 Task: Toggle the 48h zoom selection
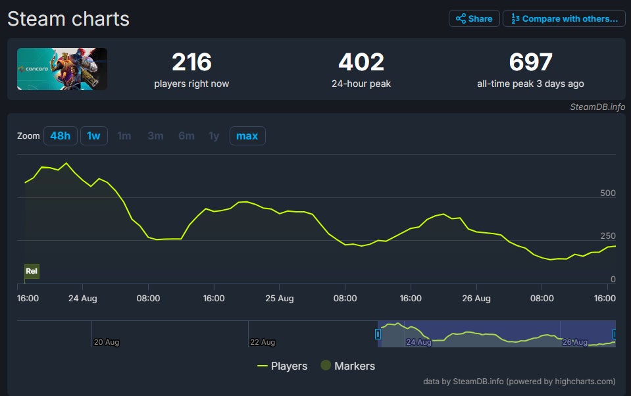click(x=60, y=136)
